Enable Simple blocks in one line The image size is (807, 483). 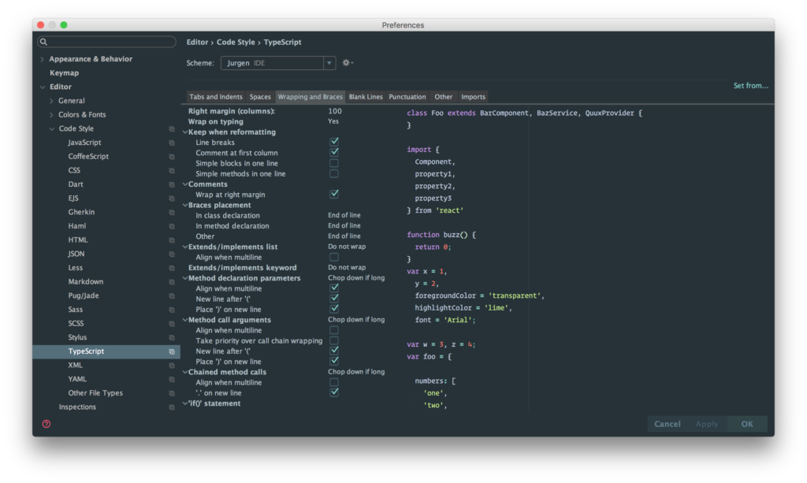[334, 163]
